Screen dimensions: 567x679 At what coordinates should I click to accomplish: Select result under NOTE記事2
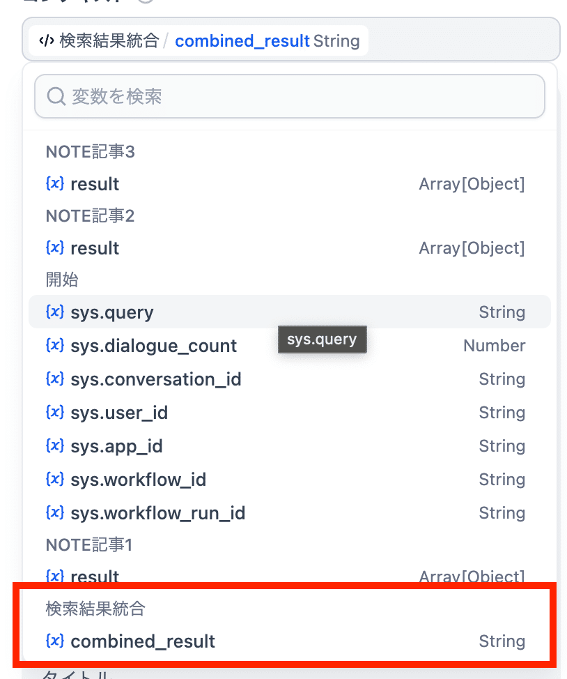(95, 248)
